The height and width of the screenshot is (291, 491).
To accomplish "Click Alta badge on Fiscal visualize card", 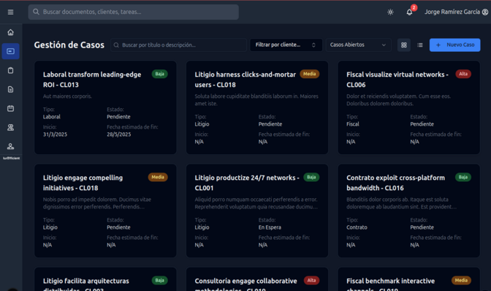I will point(463,74).
